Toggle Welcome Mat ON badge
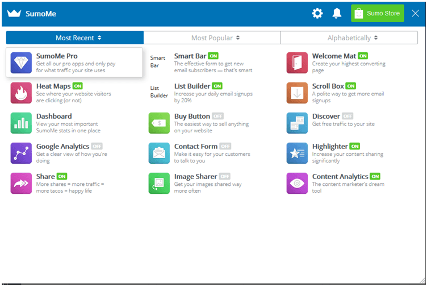427x287 pixels. tap(363, 56)
